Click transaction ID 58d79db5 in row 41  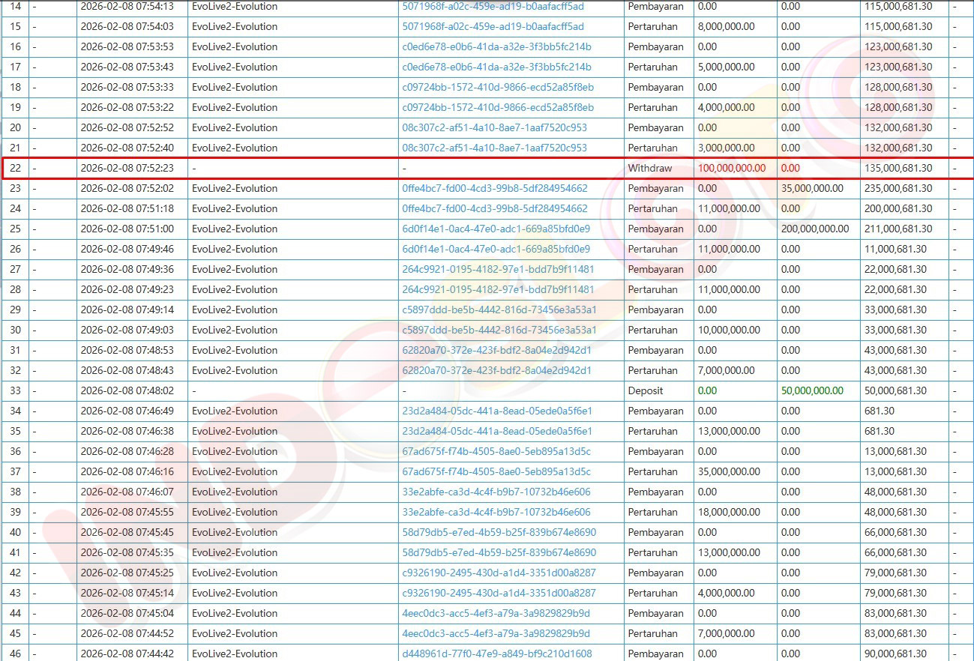(499, 553)
